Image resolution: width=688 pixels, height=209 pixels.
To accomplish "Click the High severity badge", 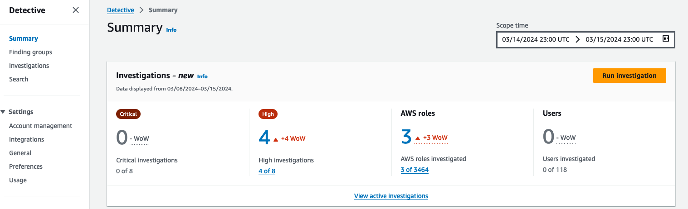I will pos(268,114).
